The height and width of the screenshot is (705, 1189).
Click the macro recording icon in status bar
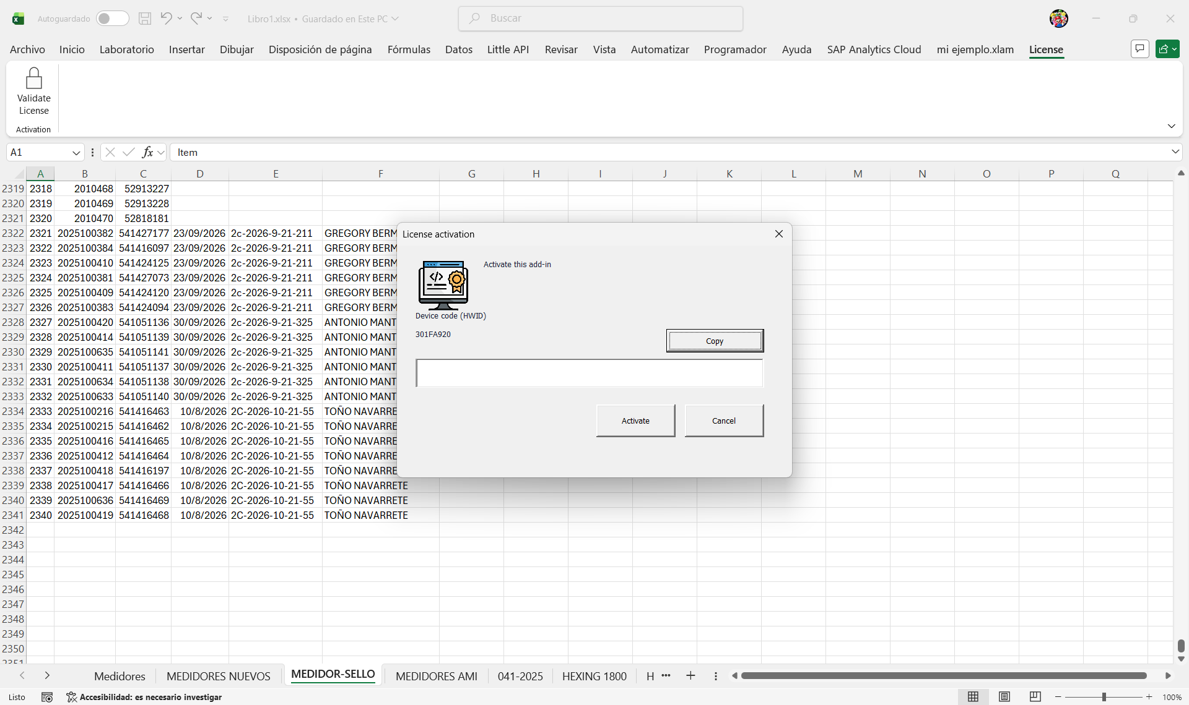pyautogui.click(x=47, y=697)
